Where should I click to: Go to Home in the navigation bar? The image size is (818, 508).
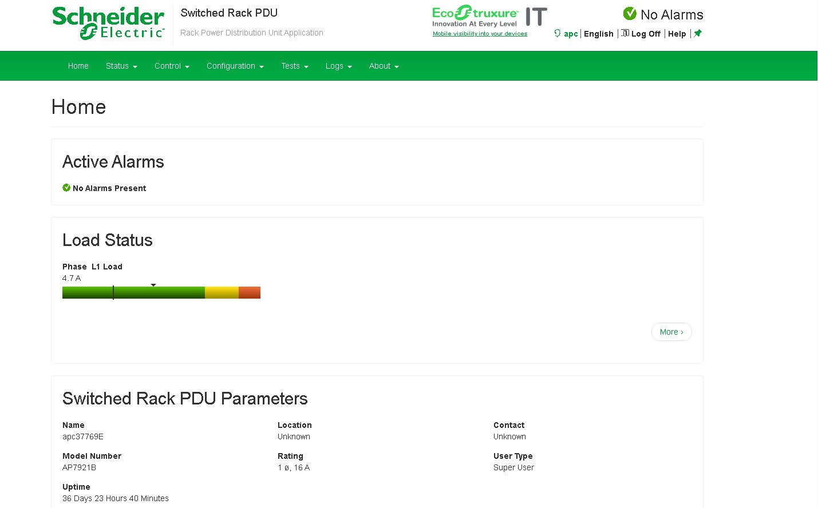78,66
